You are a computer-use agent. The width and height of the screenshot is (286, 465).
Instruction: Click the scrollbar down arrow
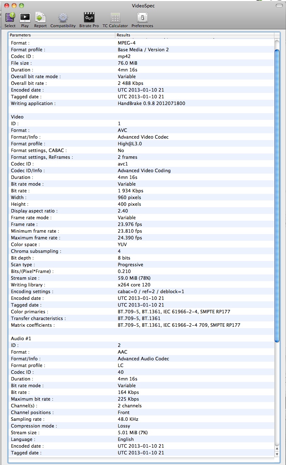point(277,455)
